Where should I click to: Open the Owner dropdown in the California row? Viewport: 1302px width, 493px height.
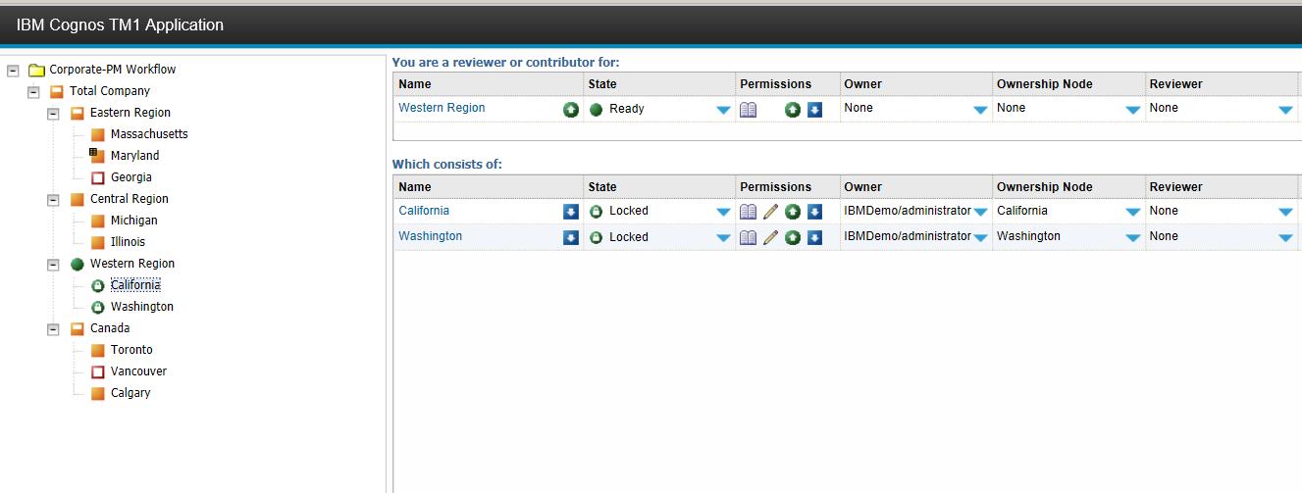[980, 212]
